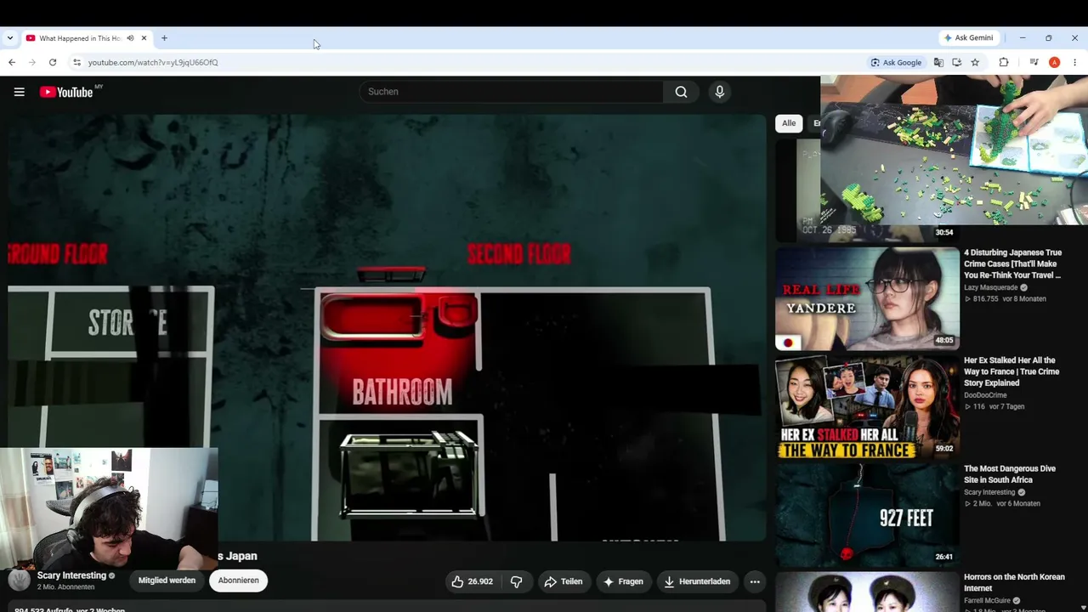Open Horrors on the North Korean Internet title
Screen dimensions: 1088x612
click(x=1014, y=582)
